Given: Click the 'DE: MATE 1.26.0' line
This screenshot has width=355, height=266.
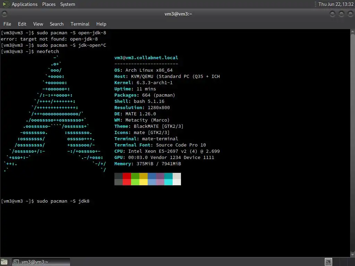Looking at the screenshot, I should (135, 114).
